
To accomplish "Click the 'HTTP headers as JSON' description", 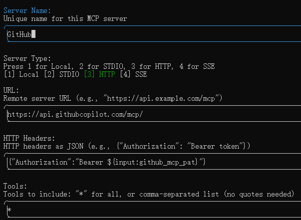I will coord(127,146).
